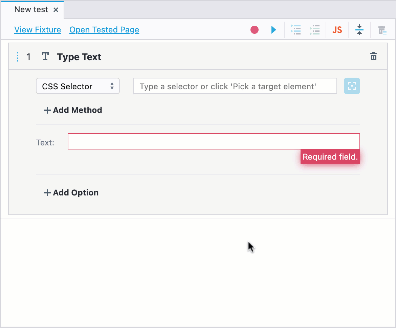
Task: Expand Add Method options
Action: point(72,110)
